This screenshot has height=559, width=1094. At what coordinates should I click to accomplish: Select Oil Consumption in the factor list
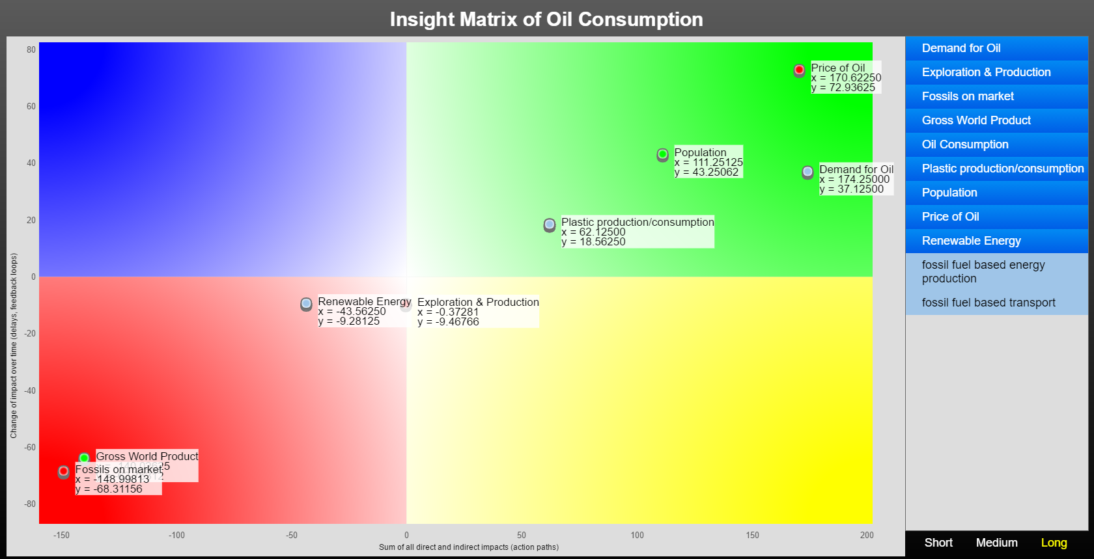[x=997, y=144]
